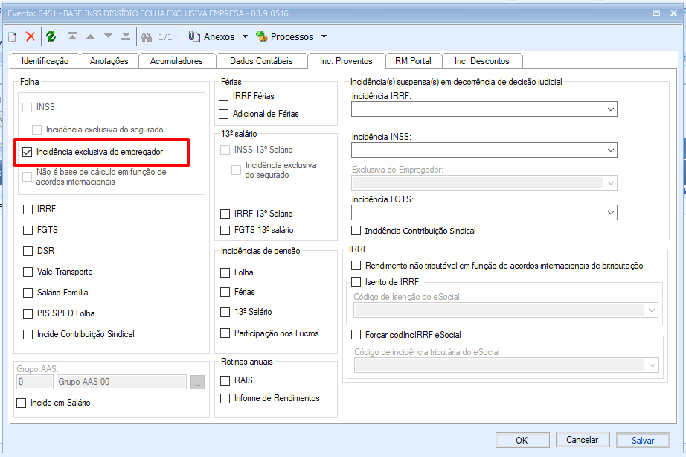Tick the RAIS checkbox in Rotinas anuais
The height and width of the screenshot is (457, 686).
click(x=224, y=380)
